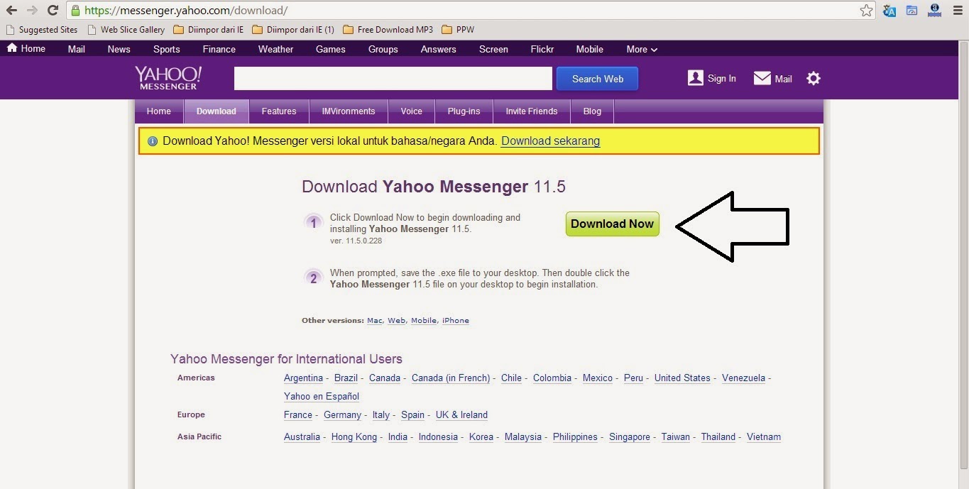Switch to the Voice tab
The height and width of the screenshot is (489, 969).
click(411, 111)
